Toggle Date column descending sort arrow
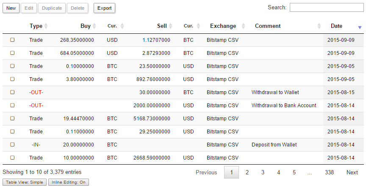The width and height of the screenshot is (366, 187). pyautogui.click(x=360, y=27)
